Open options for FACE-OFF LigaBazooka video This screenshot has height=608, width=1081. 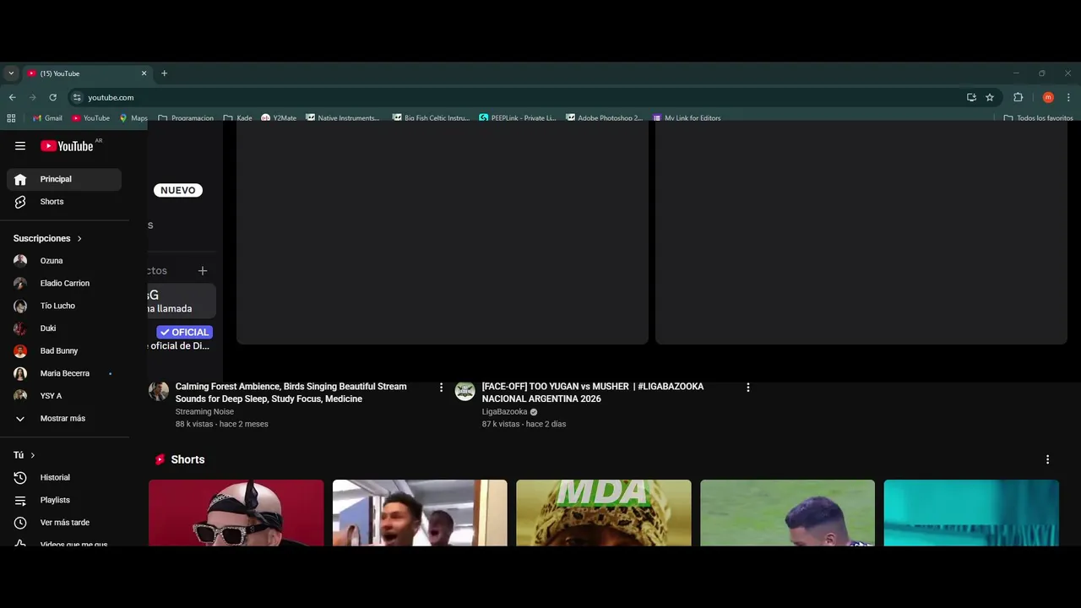pos(747,388)
